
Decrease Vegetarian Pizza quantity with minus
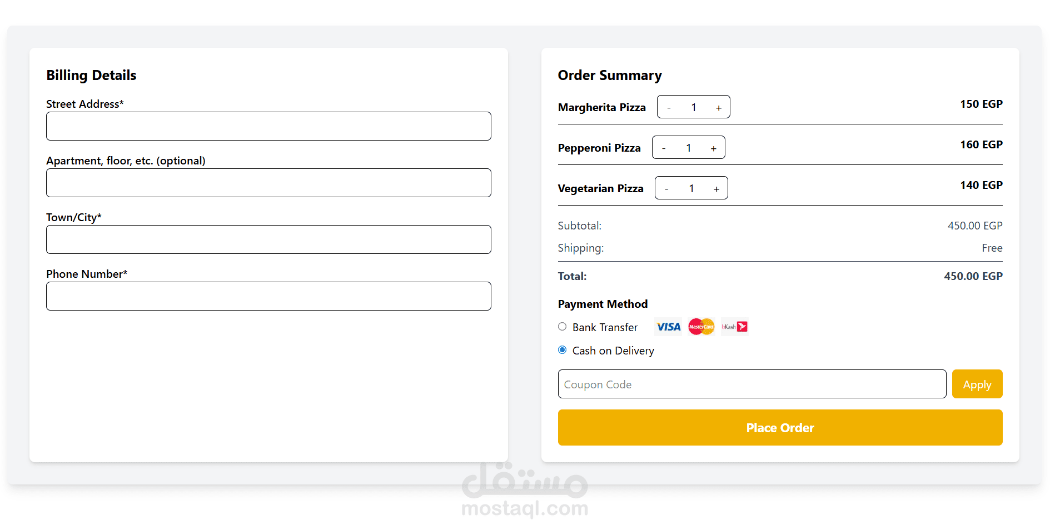coord(666,189)
